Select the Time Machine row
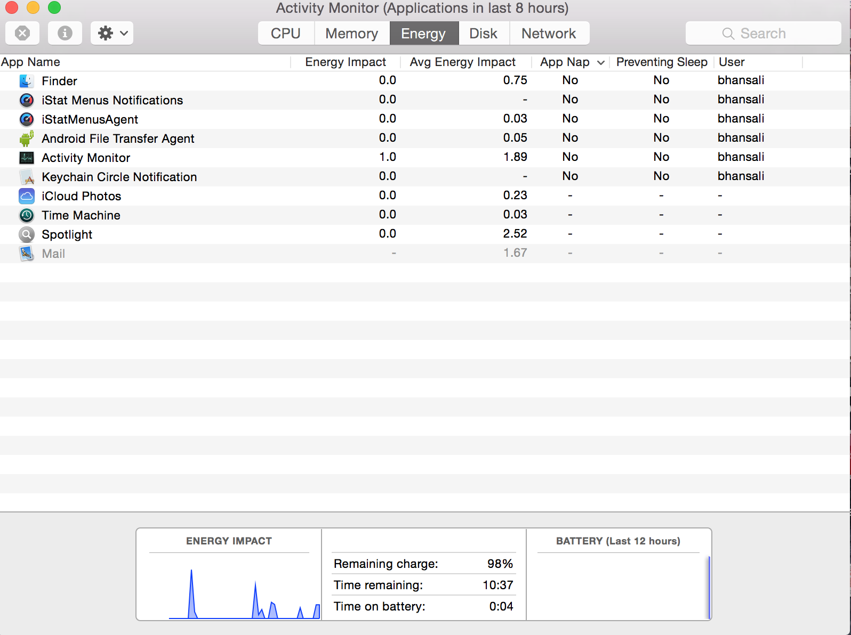Screen dimensions: 851x635 point(425,215)
